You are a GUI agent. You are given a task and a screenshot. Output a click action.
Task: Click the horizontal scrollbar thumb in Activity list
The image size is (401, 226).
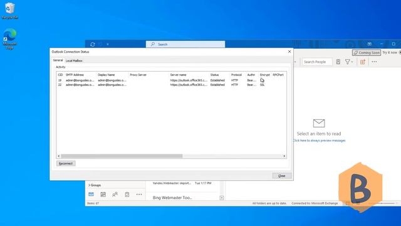pyautogui.click(x=122, y=156)
